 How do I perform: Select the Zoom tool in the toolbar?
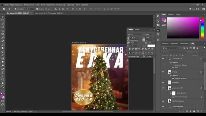click(x=3, y=87)
